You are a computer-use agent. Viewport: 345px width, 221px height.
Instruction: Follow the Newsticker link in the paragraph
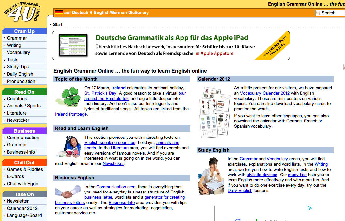[113, 163]
